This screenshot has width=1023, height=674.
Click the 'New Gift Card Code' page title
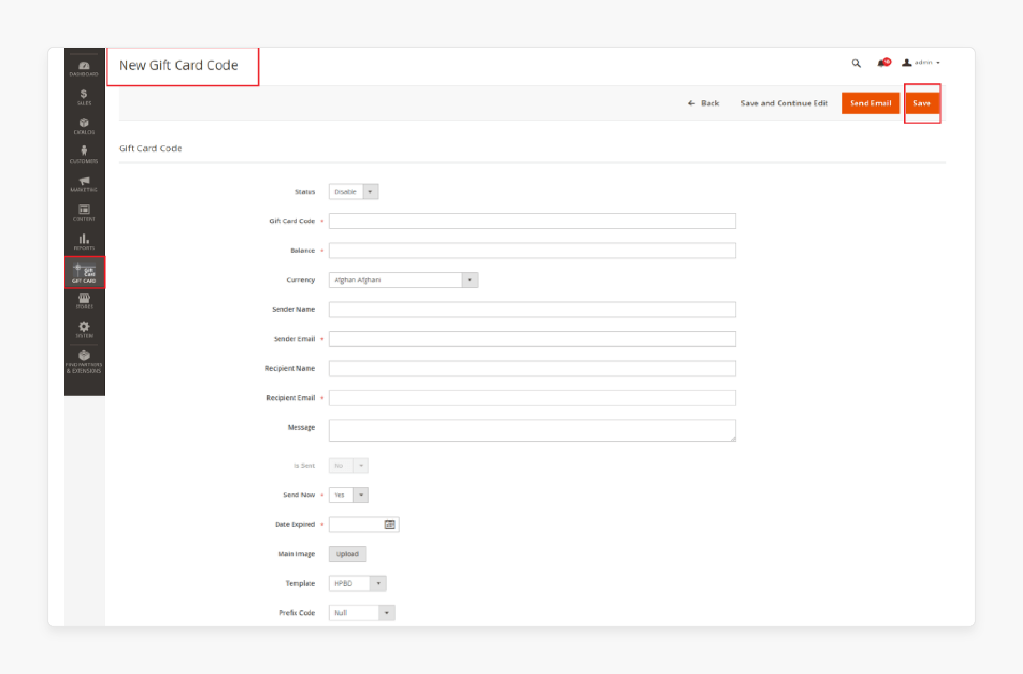point(179,65)
